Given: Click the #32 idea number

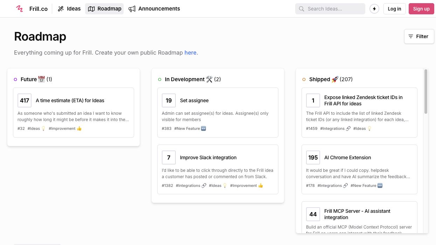Looking at the screenshot, I should (21, 128).
